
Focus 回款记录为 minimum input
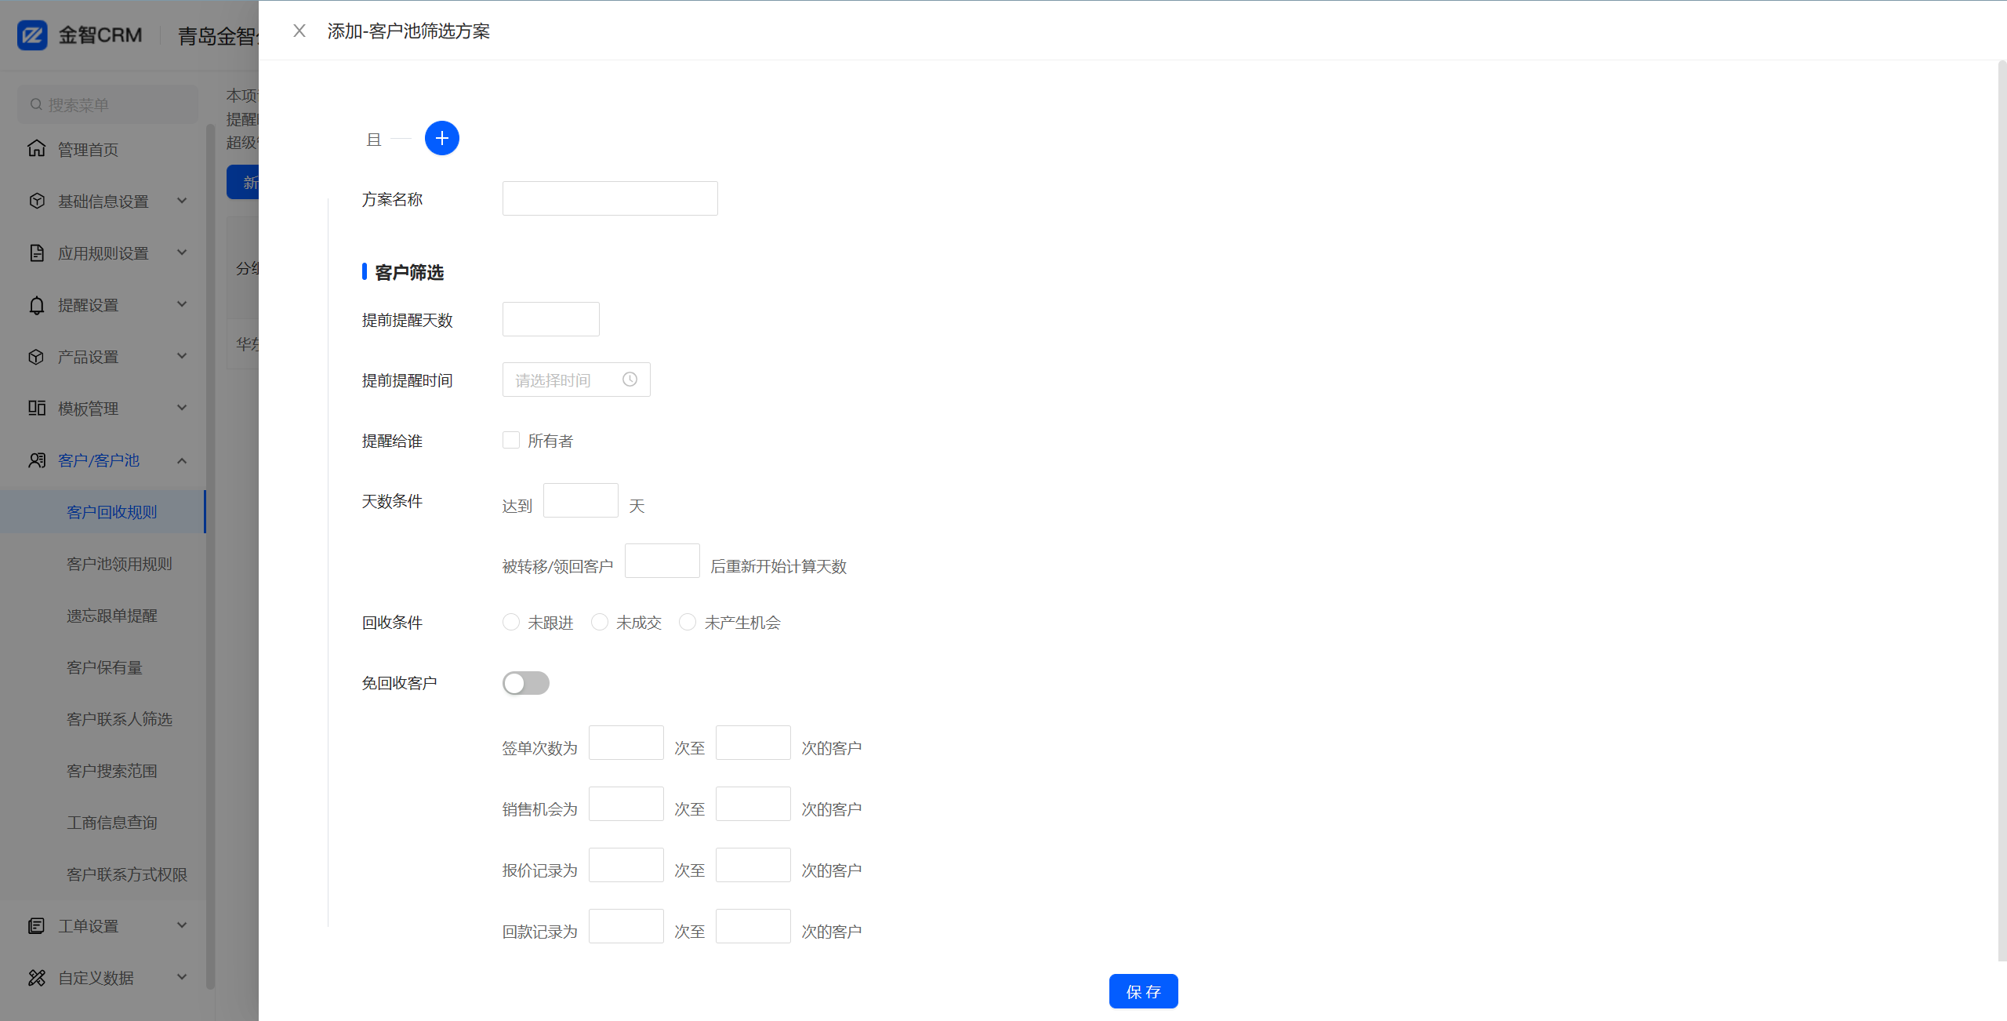626,926
